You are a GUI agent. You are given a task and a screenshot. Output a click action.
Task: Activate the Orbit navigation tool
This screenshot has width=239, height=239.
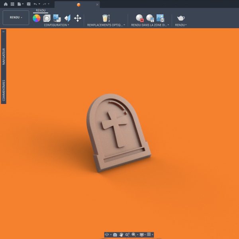(107, 235)
